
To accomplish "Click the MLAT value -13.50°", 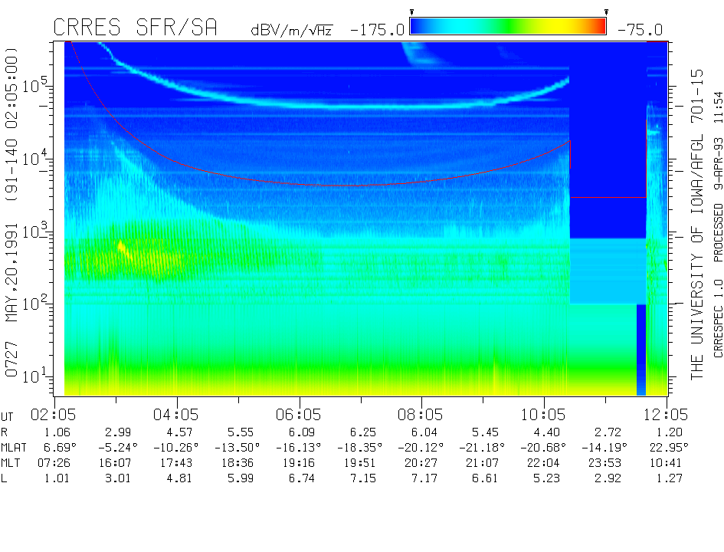I will click(x=238, y=447).
